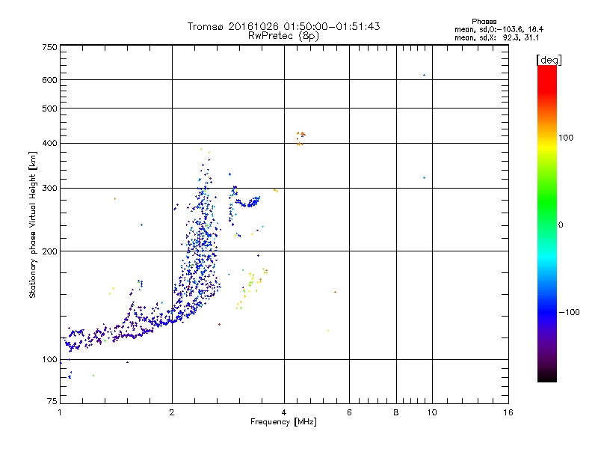
Task: Click the '16' frequency tick label
Action: click(x=508, y=412)
